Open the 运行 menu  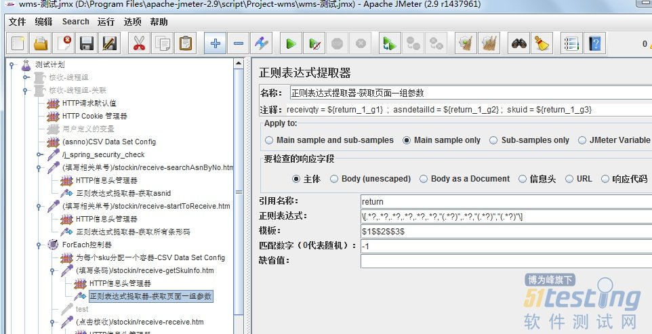(x=106, y=22)
